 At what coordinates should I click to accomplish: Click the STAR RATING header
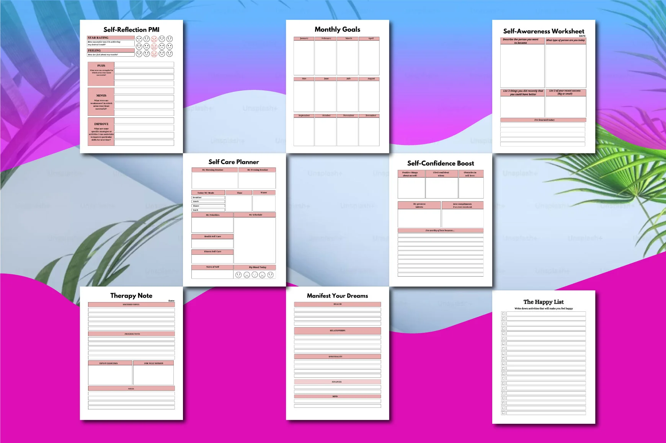111,38
